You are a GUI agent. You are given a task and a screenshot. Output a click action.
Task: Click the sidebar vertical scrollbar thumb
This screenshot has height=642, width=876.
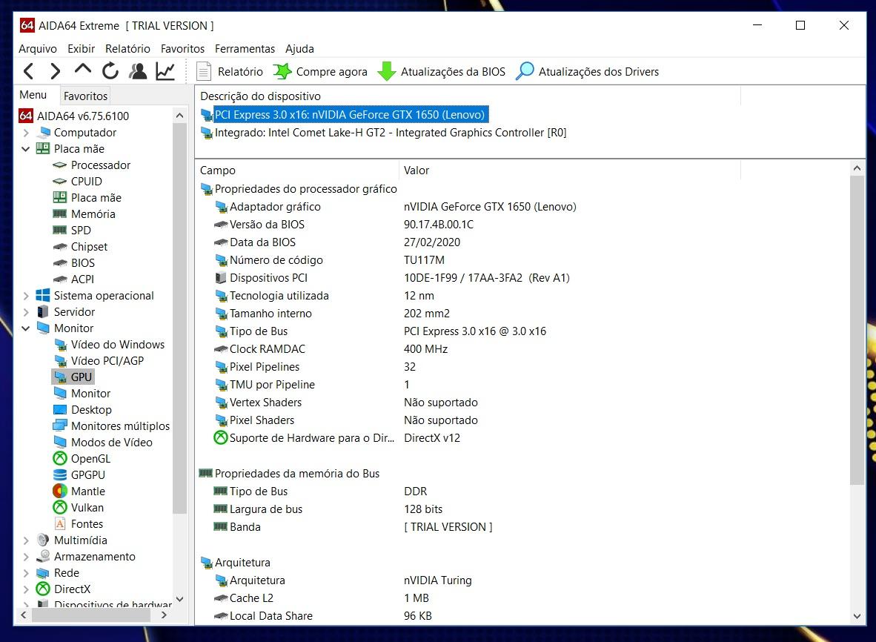click(179, 317)
